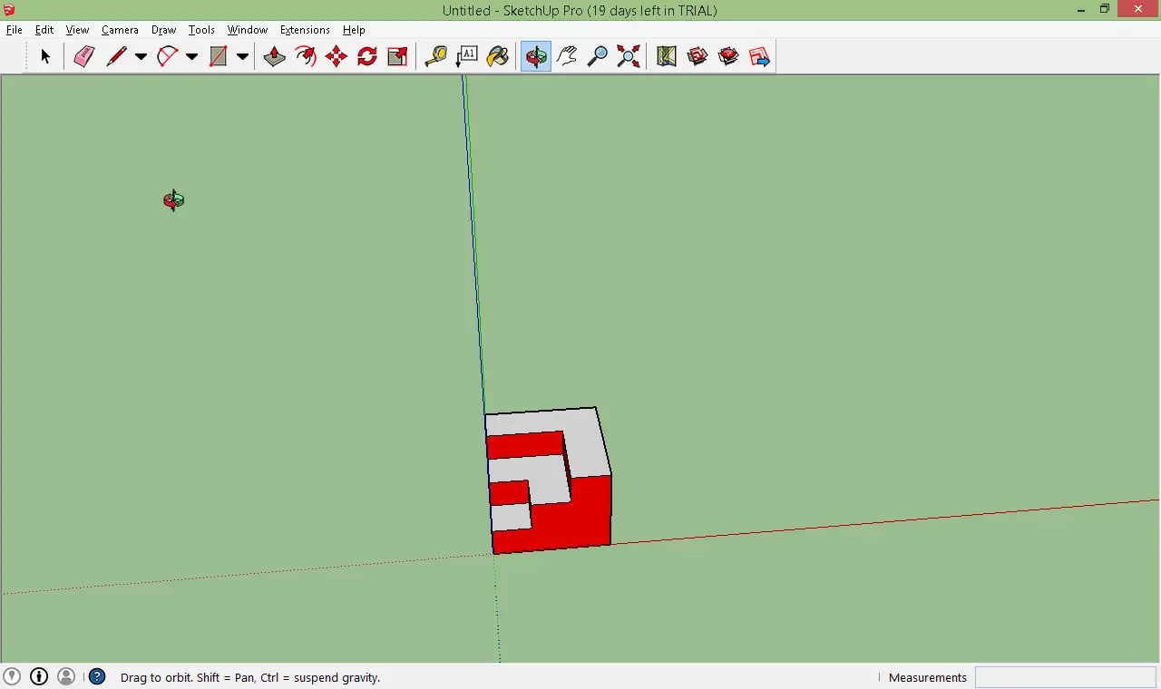The image size is (1161, 689).
Task: Open the Camera menu
Action: point(120,30)
